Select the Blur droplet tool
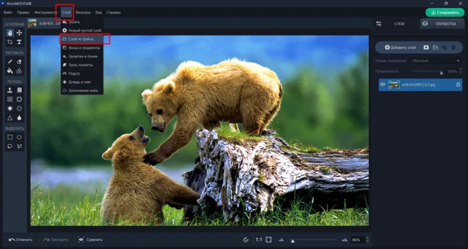Viewport: 468px width, 249px height. pyautogui.click(x=19, y=117)
